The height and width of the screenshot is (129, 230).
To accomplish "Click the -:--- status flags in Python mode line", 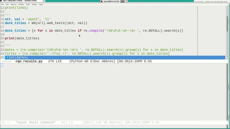I will click(7, 61).
